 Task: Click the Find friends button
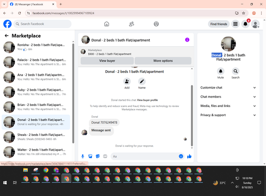point(219,24)
